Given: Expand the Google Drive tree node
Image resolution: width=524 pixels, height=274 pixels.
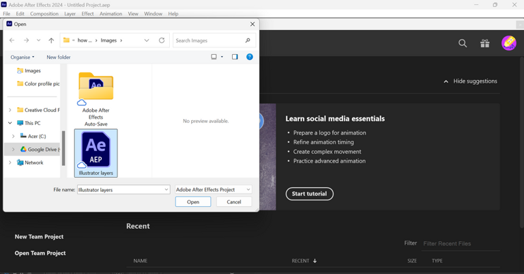Looking at the screenshot, I should point(14,149).
